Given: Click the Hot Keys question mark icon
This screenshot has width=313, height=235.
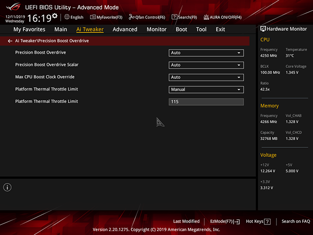Looking at the screenshot, I should (267, 222).
